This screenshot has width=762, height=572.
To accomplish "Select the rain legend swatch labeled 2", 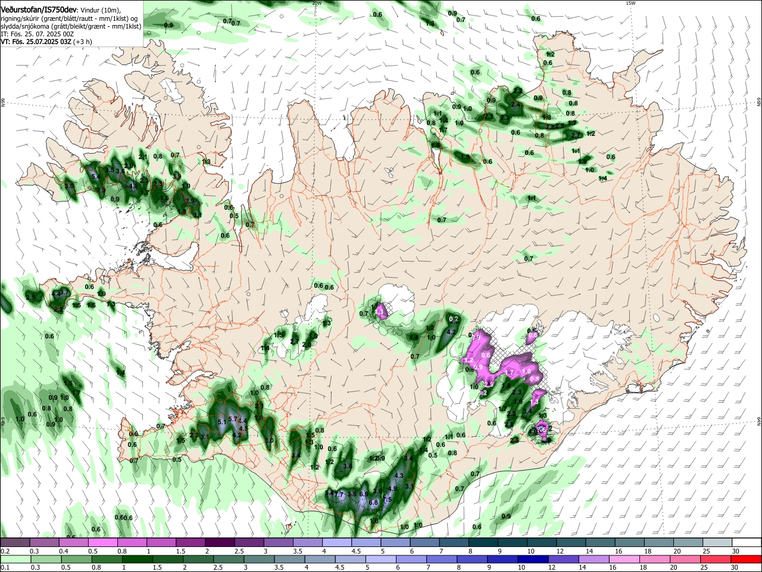I will [198, 559].
